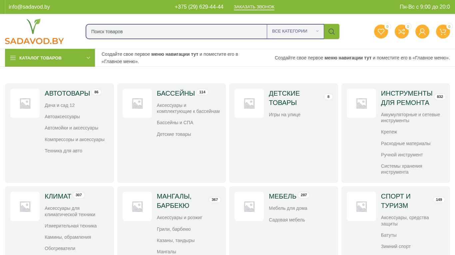Select Батуты subcategory
The width and height of the screenshot is (455, 255).
(389, 235)
